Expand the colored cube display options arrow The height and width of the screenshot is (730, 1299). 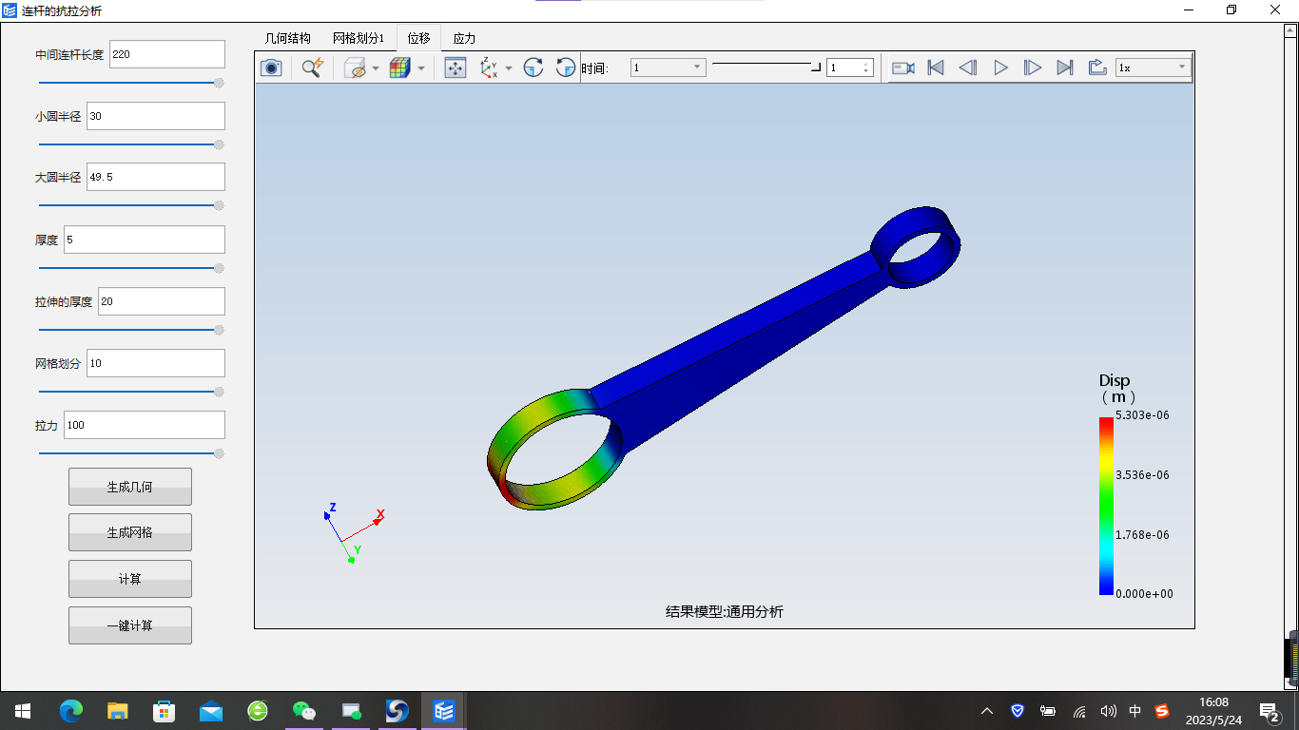(421, 68)
